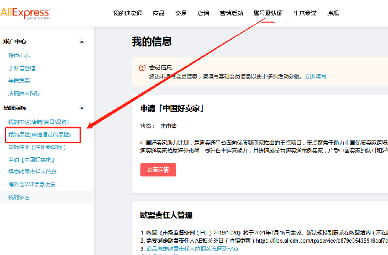The height and width of the screenshot is (255, 388).
Task: Collapse the 账户中心 sidebar section
Action: (x=82, y=41)
